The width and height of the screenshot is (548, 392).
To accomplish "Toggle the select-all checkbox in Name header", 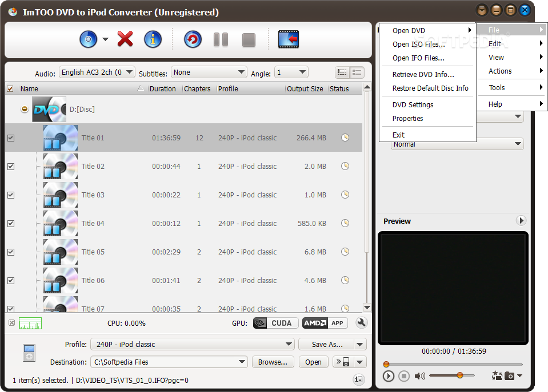I will point(10,88).
